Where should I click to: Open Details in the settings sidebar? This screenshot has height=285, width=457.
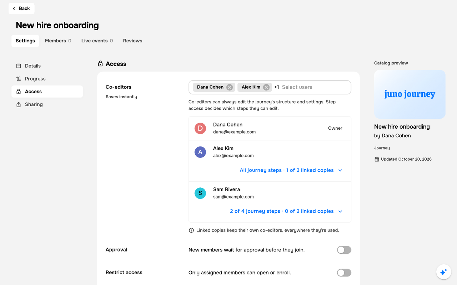[47, 66]
